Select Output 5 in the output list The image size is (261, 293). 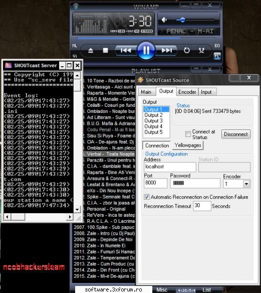pos(156,132)
